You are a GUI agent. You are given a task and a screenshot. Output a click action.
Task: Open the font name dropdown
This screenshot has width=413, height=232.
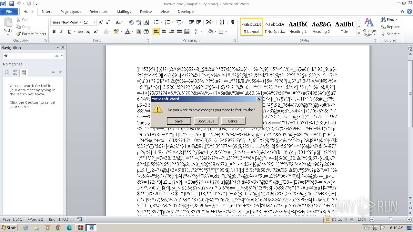[x=80, y=22]
